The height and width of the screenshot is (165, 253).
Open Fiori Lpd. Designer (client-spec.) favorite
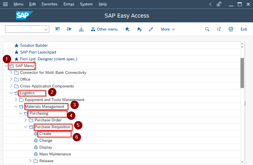(49, 59)
